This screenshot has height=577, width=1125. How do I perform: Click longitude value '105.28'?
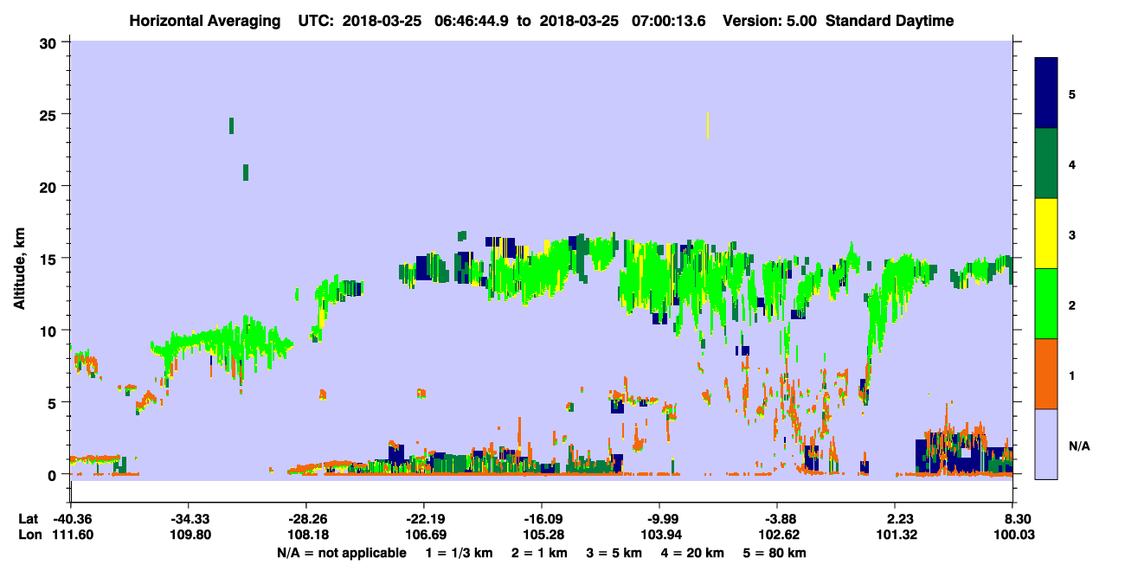tap(542, 535)
